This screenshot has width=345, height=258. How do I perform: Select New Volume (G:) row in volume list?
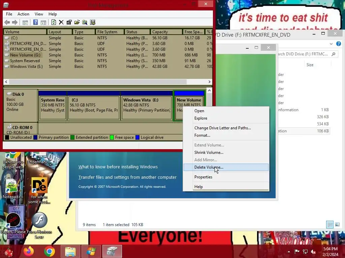pyautogui.click(x=108, y=55)
